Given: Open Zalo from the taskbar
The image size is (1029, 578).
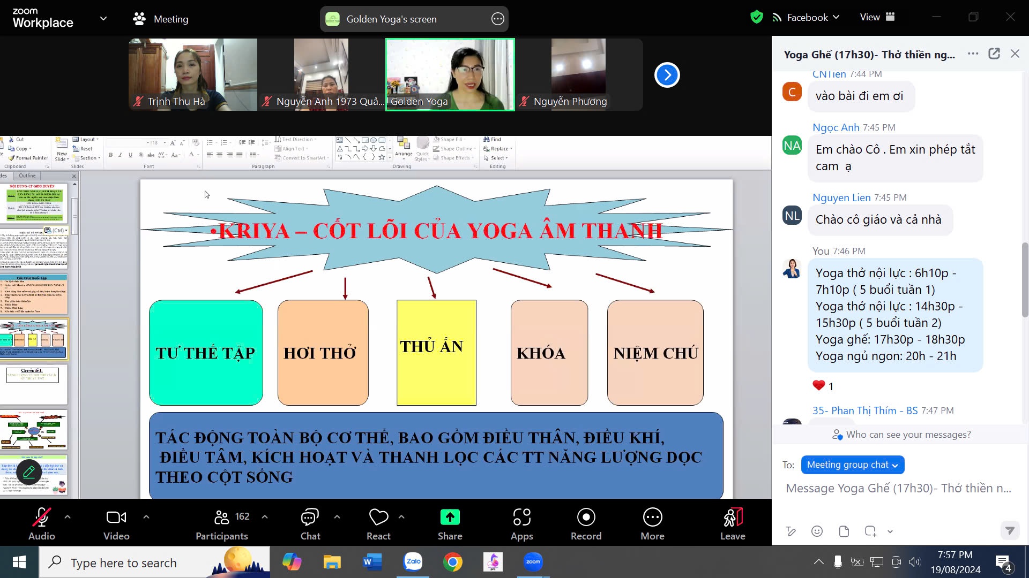Looking at the screenshot, I should point(413,562).
